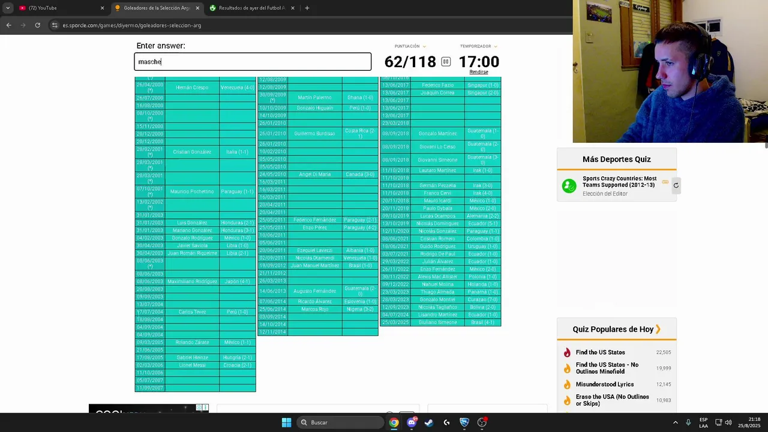This screenshot has width=768, height=432.
Task: Click the 12/11/2014 date cell
Action: pos(272,332)
